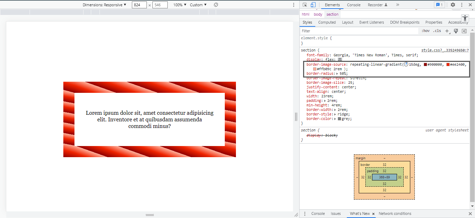Select the Styles subtab
The image size is (475, 218).
307,22
